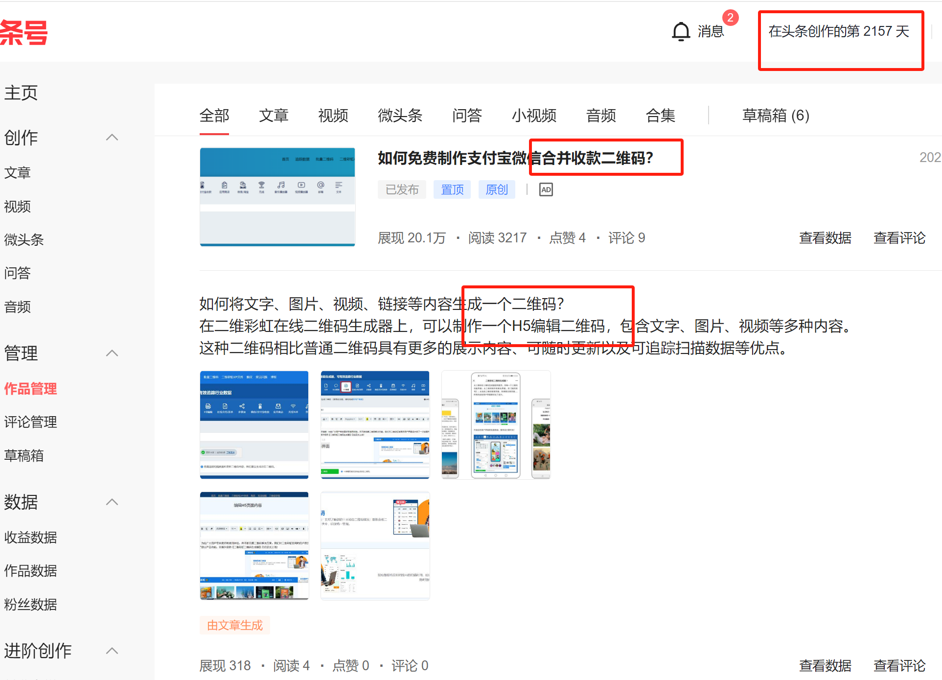Switch to the 小视频 tab
Viewport: 942px width, 680px height.
[534, 116]
